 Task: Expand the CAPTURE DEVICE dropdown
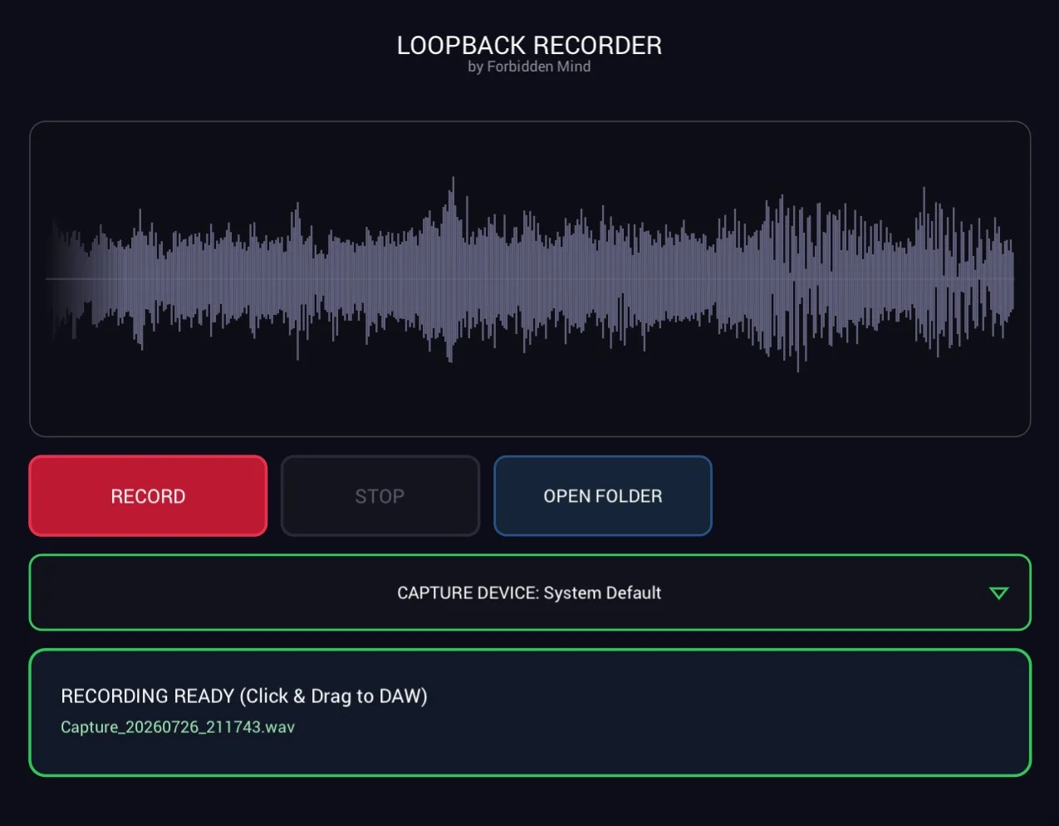pos(530,592)
